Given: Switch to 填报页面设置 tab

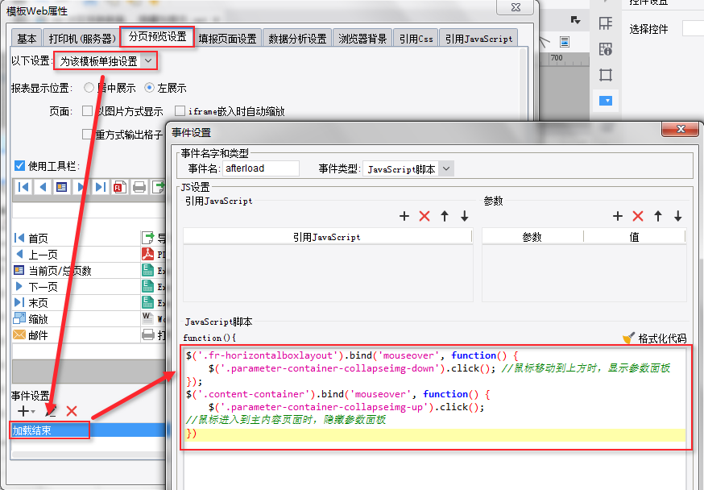Looking at the screenshot, I should coord(228,39).
